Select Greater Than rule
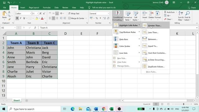Viewport: 199px width, 112px height. [155, 26]
